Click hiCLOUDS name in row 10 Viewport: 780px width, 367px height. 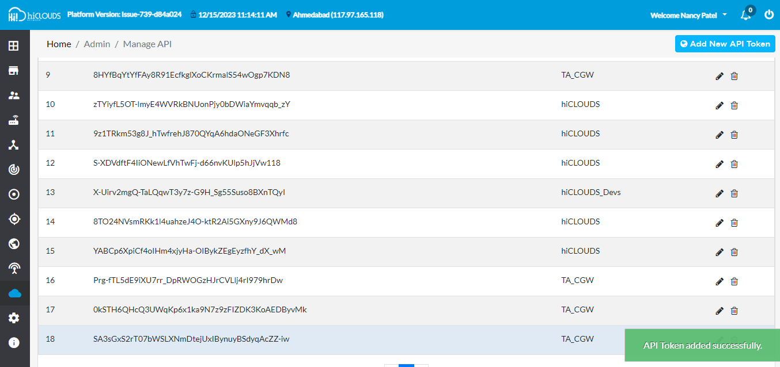click(581, 104)
